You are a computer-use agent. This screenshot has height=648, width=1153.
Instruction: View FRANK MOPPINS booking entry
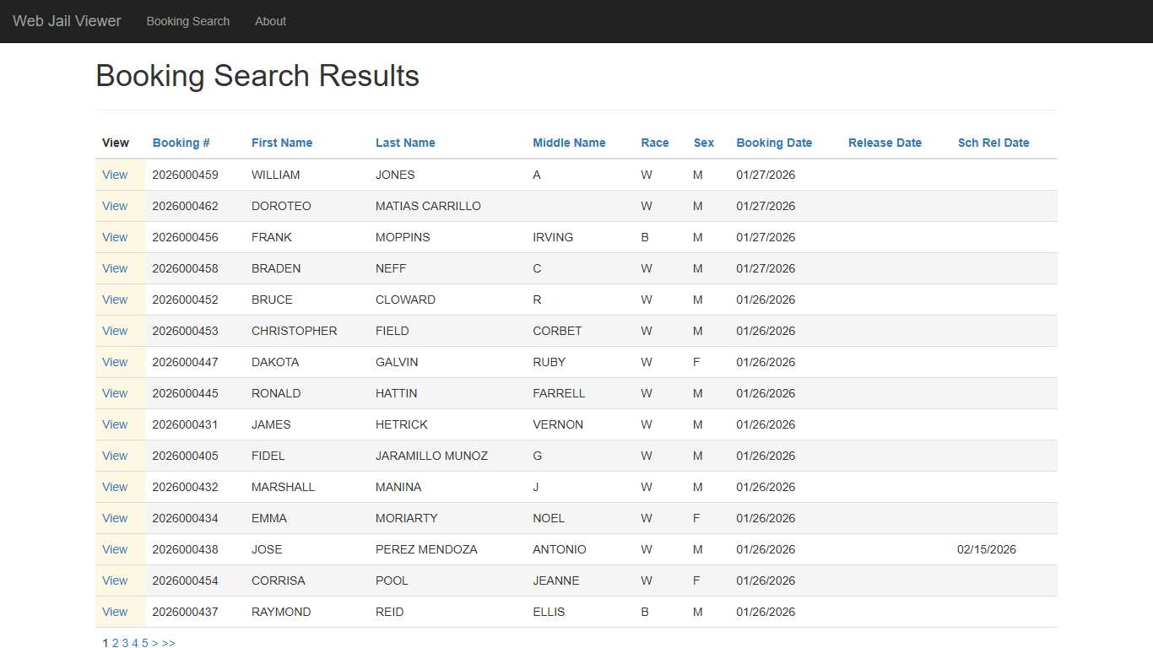coord(115,237)
